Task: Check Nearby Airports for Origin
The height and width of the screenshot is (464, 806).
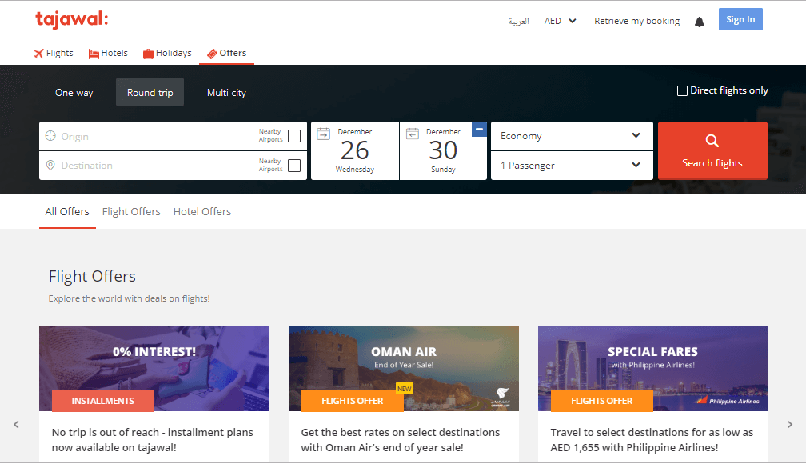Action: (x=294, y=136)
